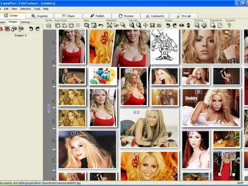Click the flip vertical arrows icon

point(188,25)
